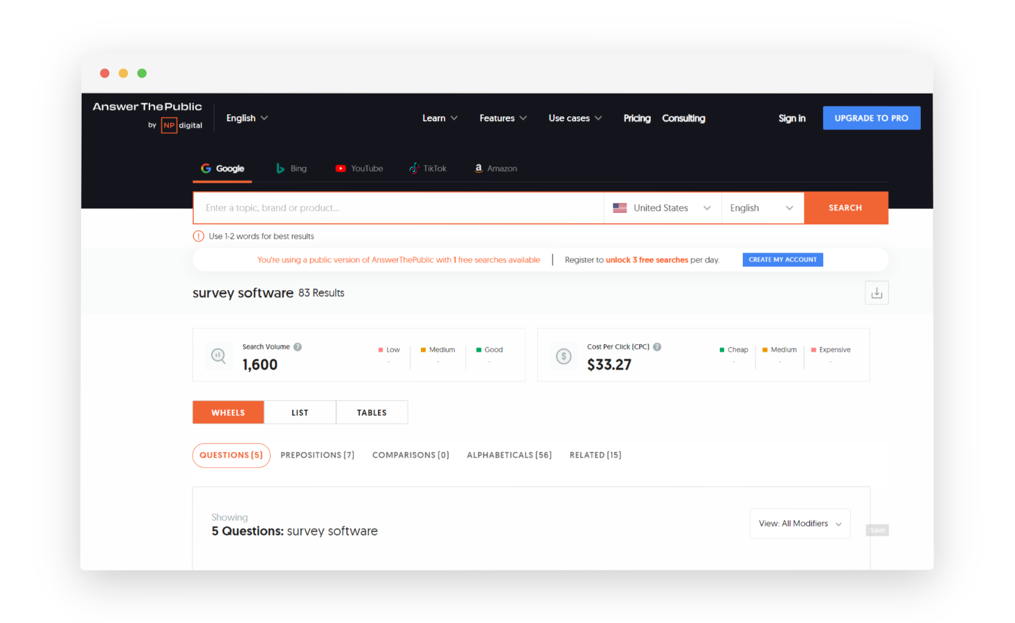Choose the TikTok search source
1015x623 pixels.
tap(413, 168)
